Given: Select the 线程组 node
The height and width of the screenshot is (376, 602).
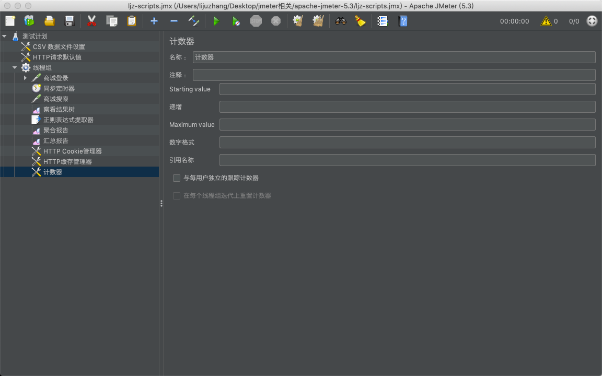Looking at the screenshot, I should pyautogui.click(x=42, y=67).
